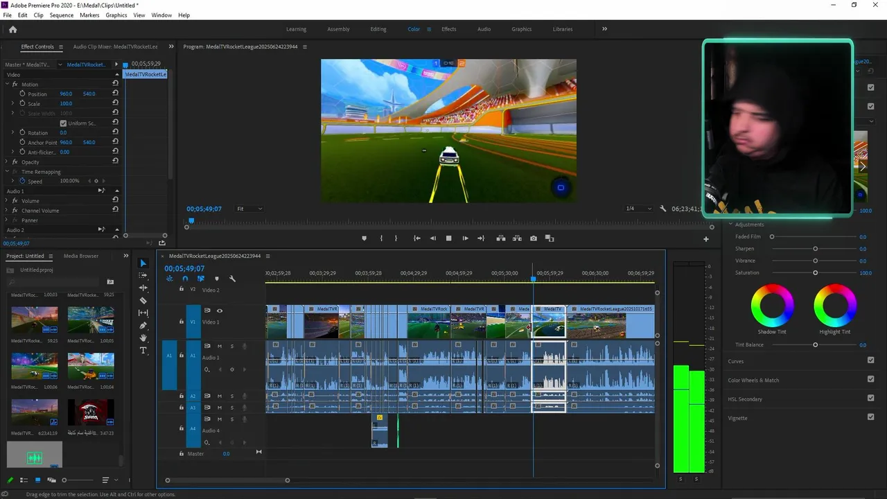Click the Extract button

(x=517, y=238)
